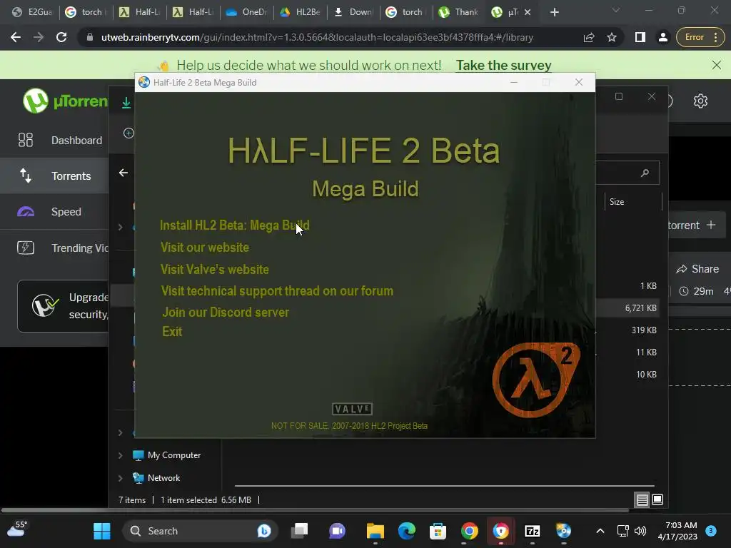Open the Visit our website link
The height and width of the screenshot is (548, 731).
[205, 248]
